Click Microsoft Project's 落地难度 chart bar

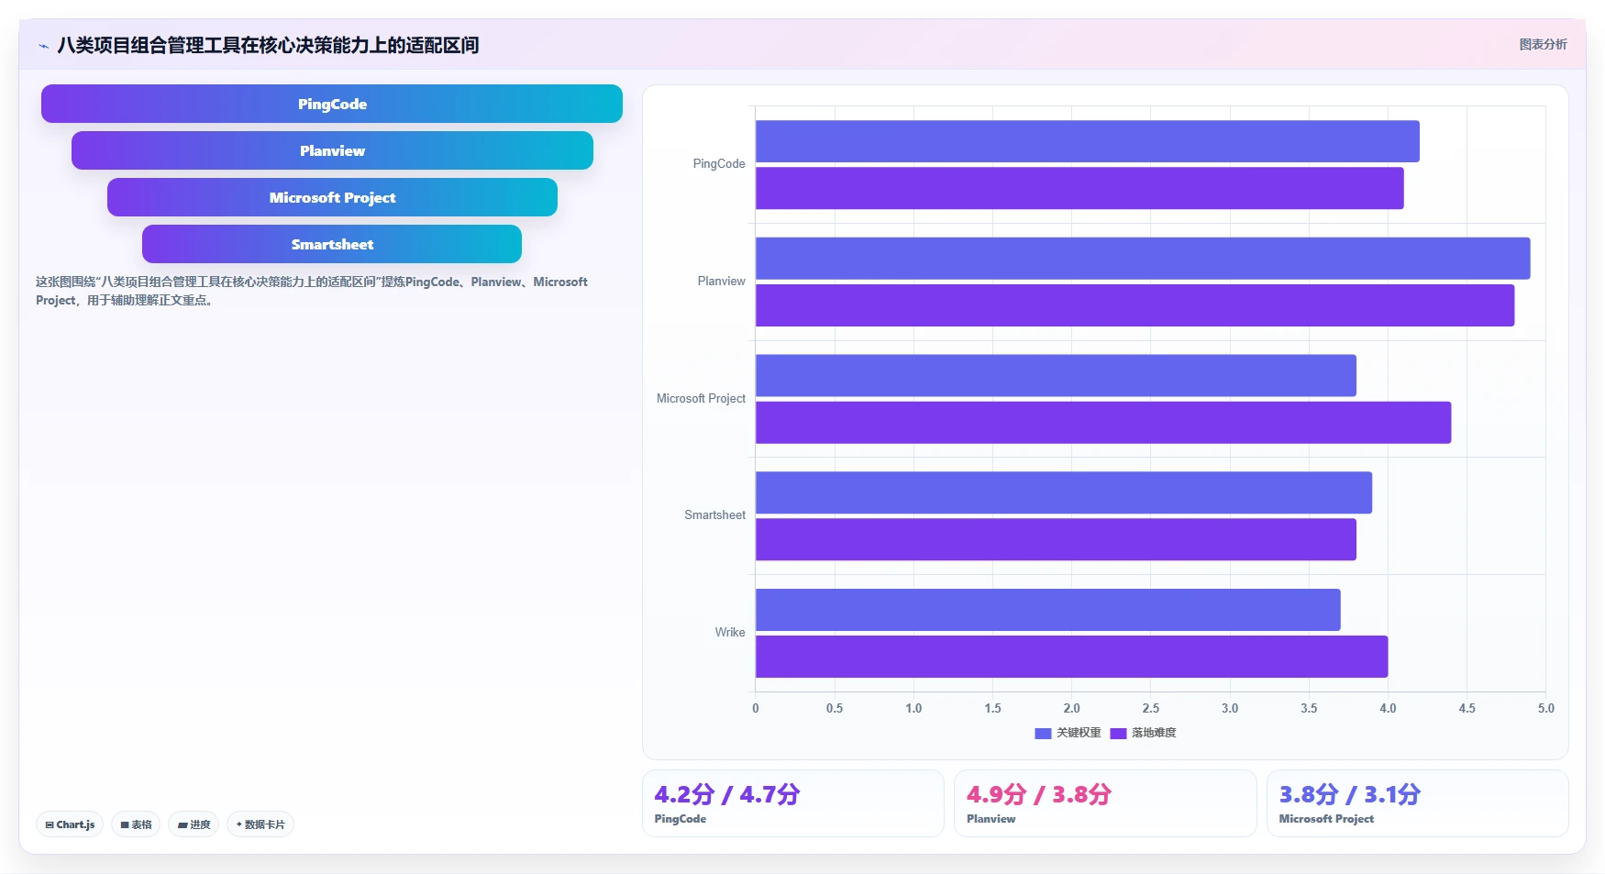click(1103, 423)
